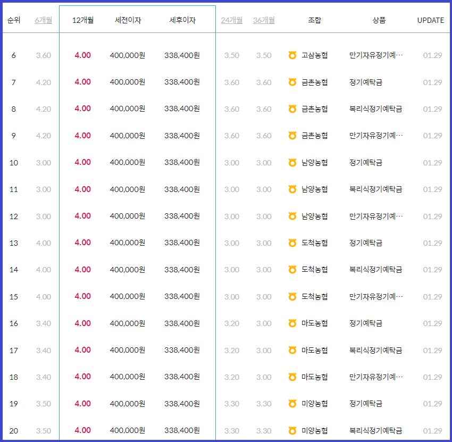Click the bear emblem next to 금촌농협 rank 9
The height and width of the screenshot is (442, 452).
(291, 136)
